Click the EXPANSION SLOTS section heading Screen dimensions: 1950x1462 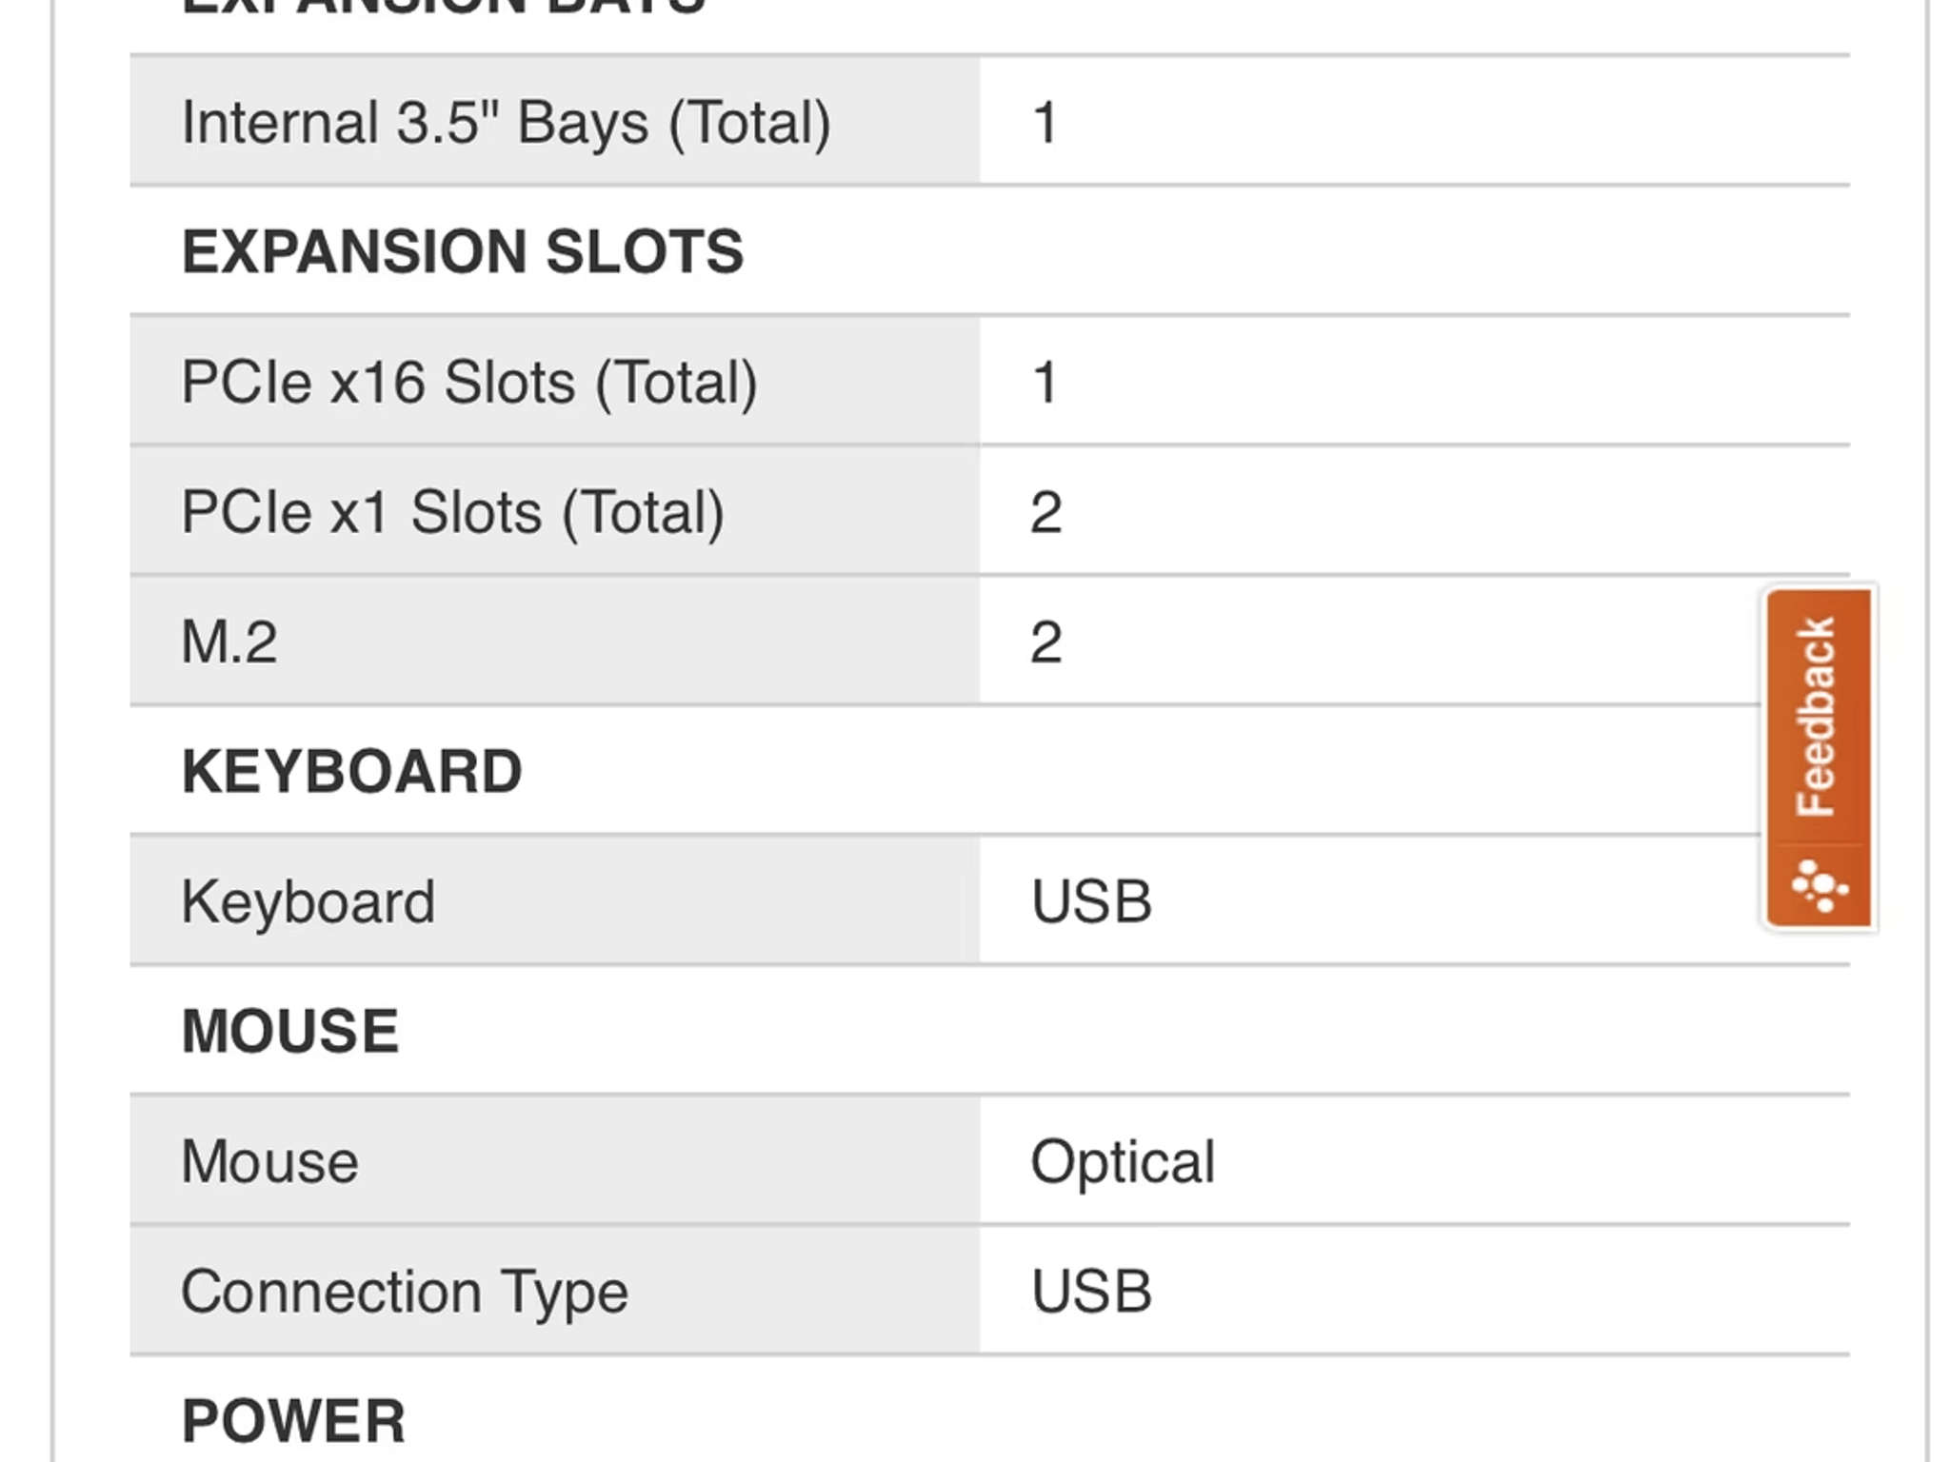(x=462, y=251)
